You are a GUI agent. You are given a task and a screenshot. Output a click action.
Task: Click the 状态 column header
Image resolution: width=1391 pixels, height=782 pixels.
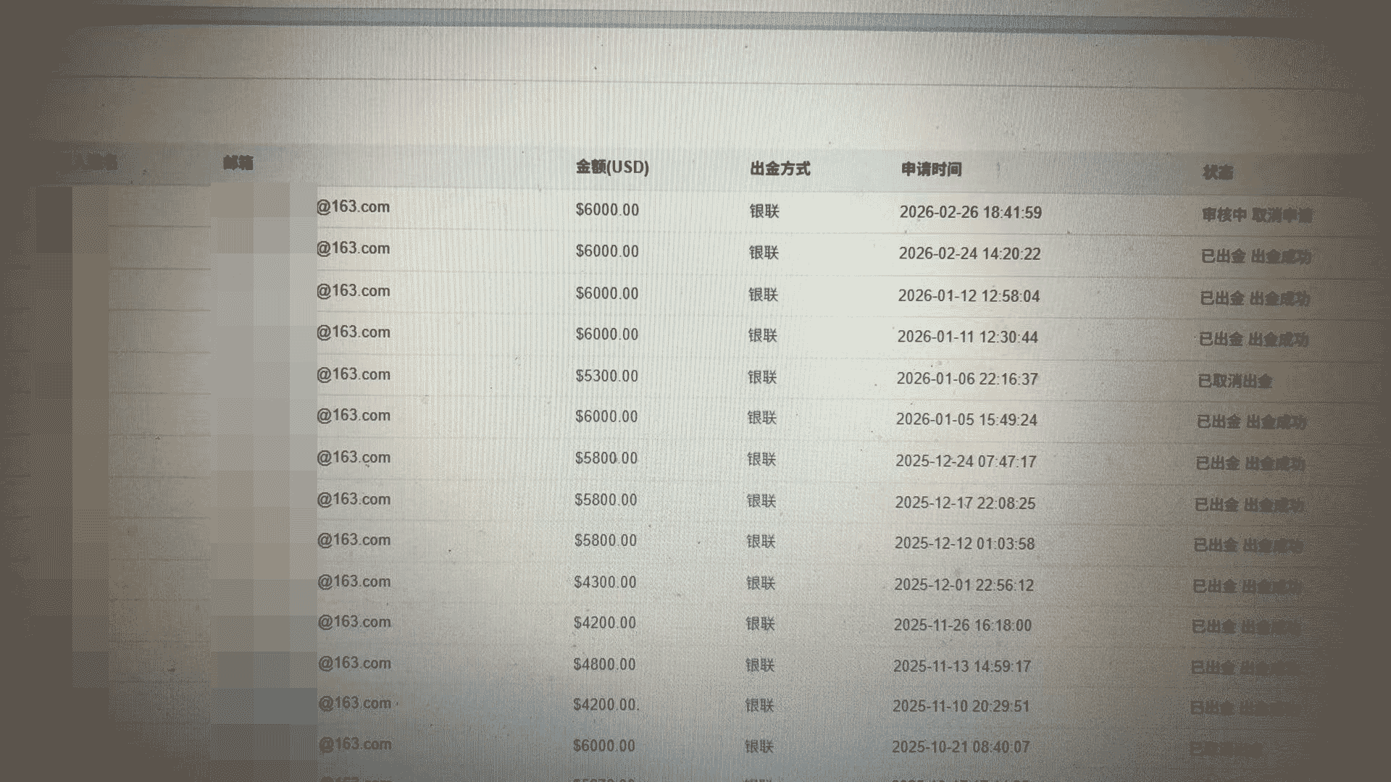(1217, 172)
